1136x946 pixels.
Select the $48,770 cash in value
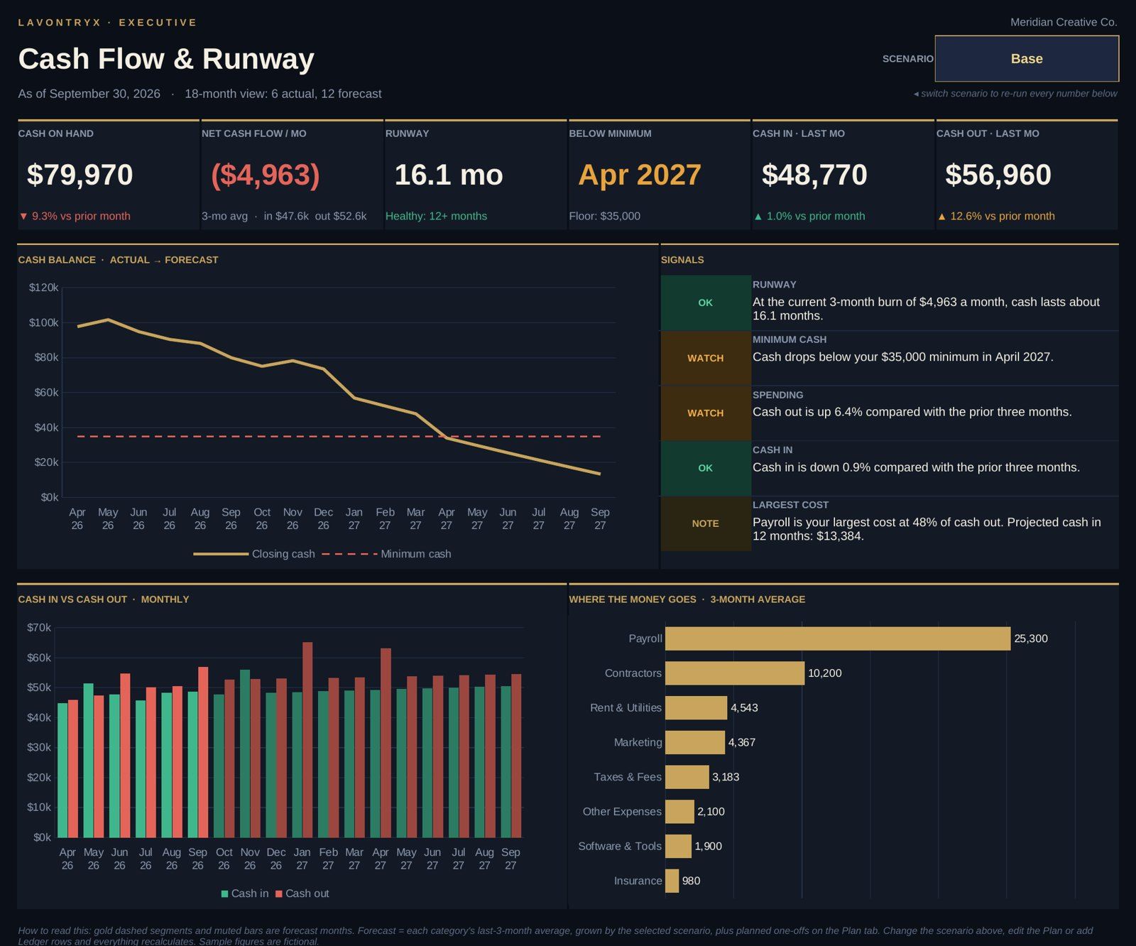pyautogui.click(x=814, y=175)
